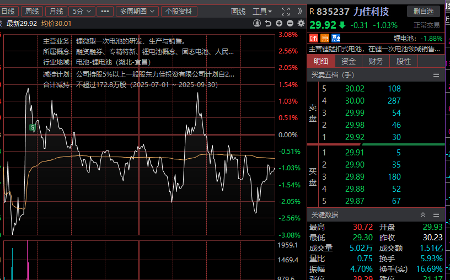Click the stock name 力佳科技
The height and width of the screenshot is (280, 450).
pyautogui.click(x=371, y=12)
